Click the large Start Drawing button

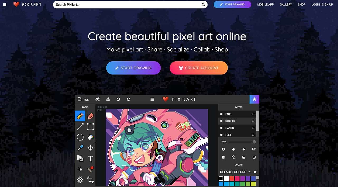(133, 68)
